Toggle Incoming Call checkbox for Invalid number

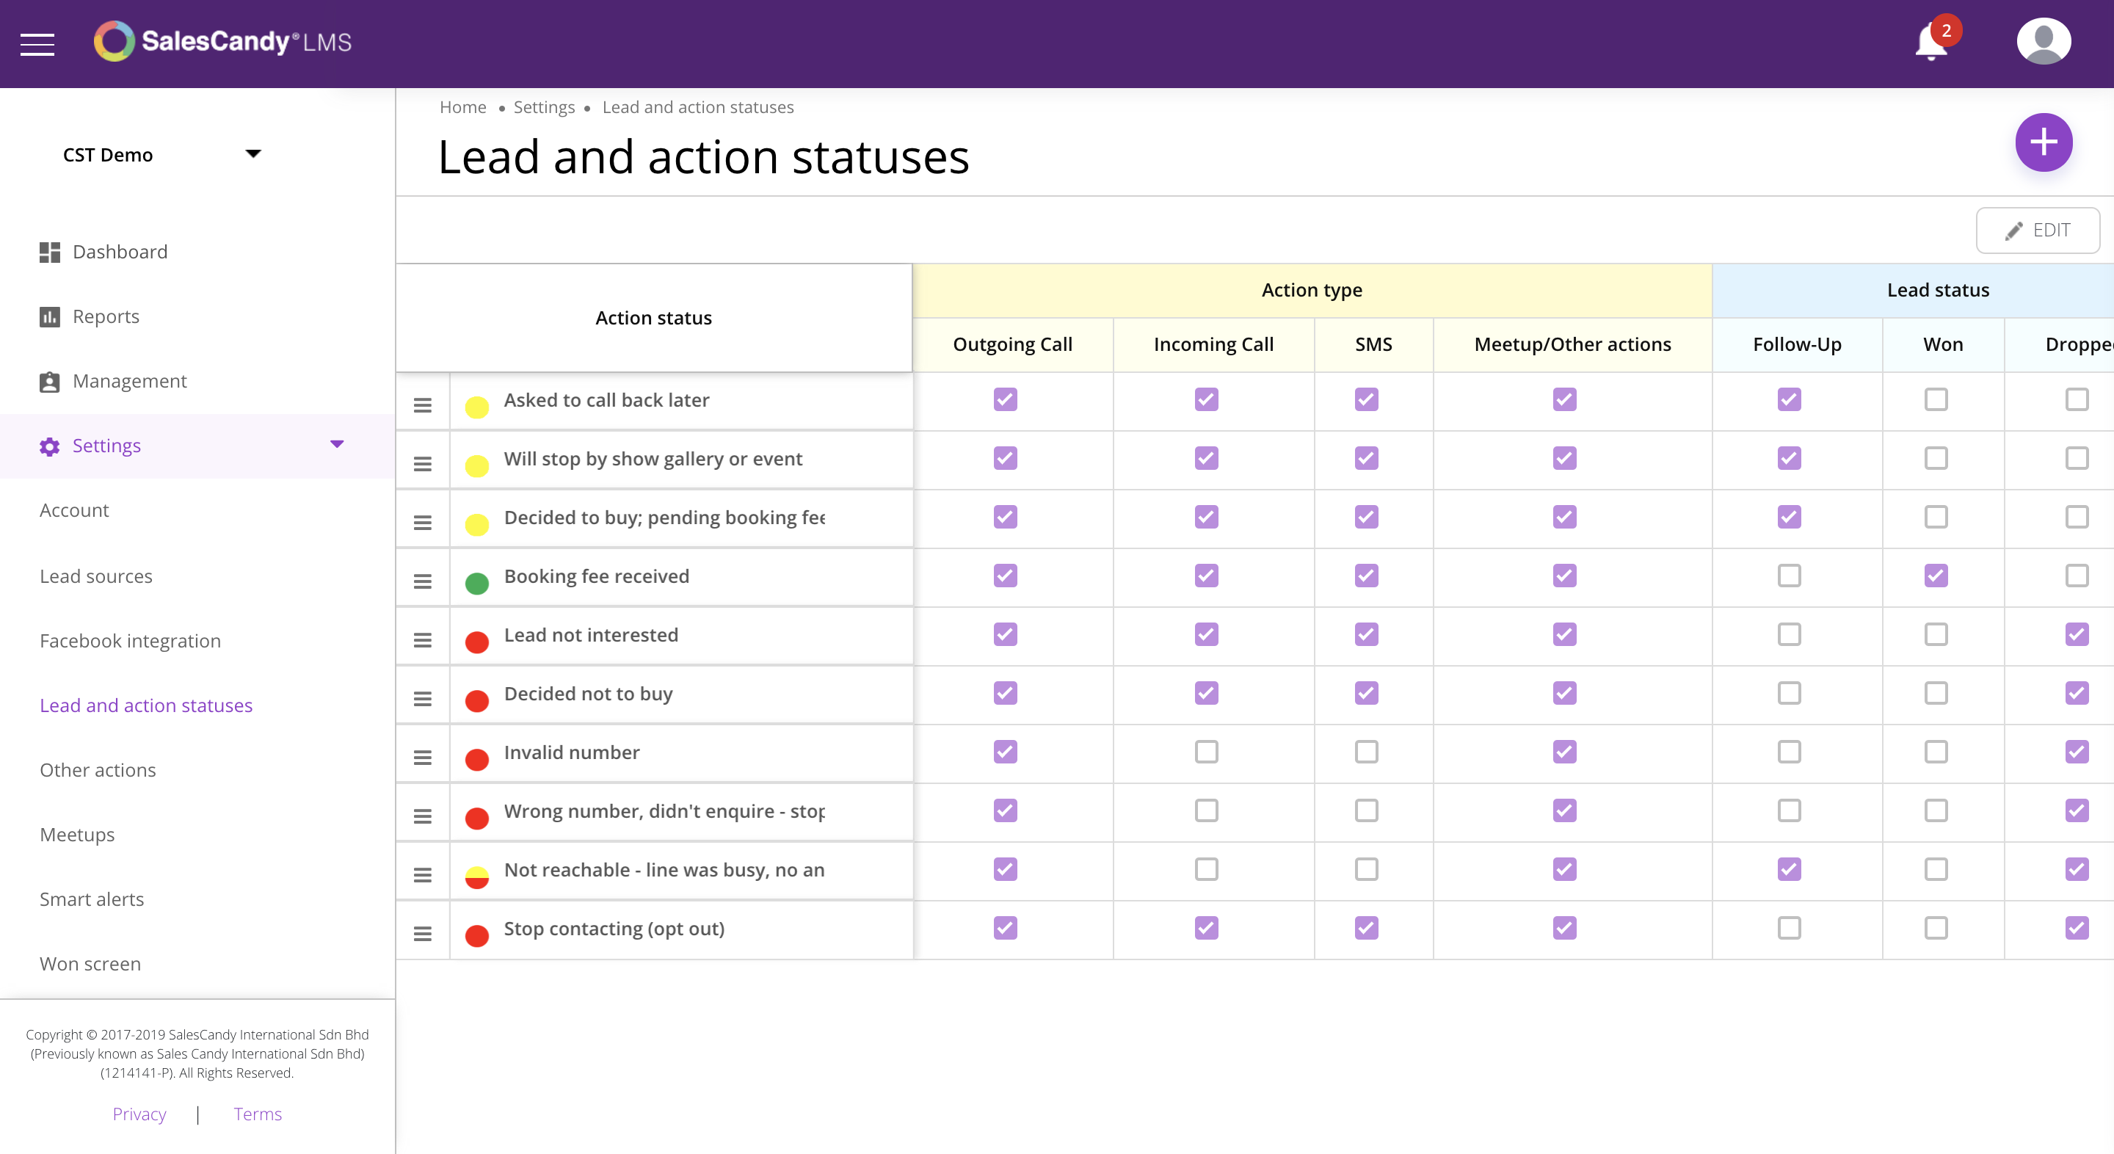[1205, 752]
